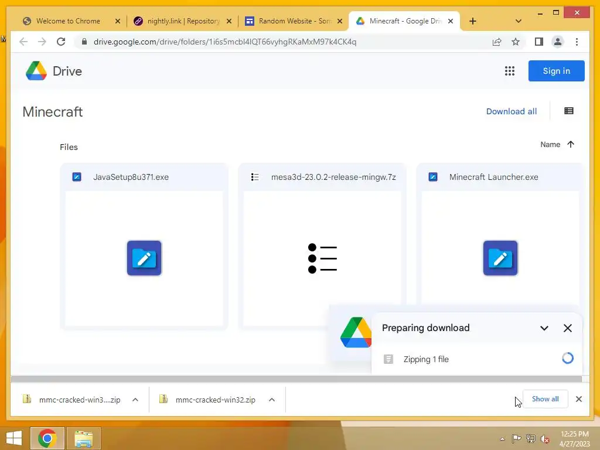Close the Minecraft Google Drive tab
This screenshot has height=450, width=600.
451,21
